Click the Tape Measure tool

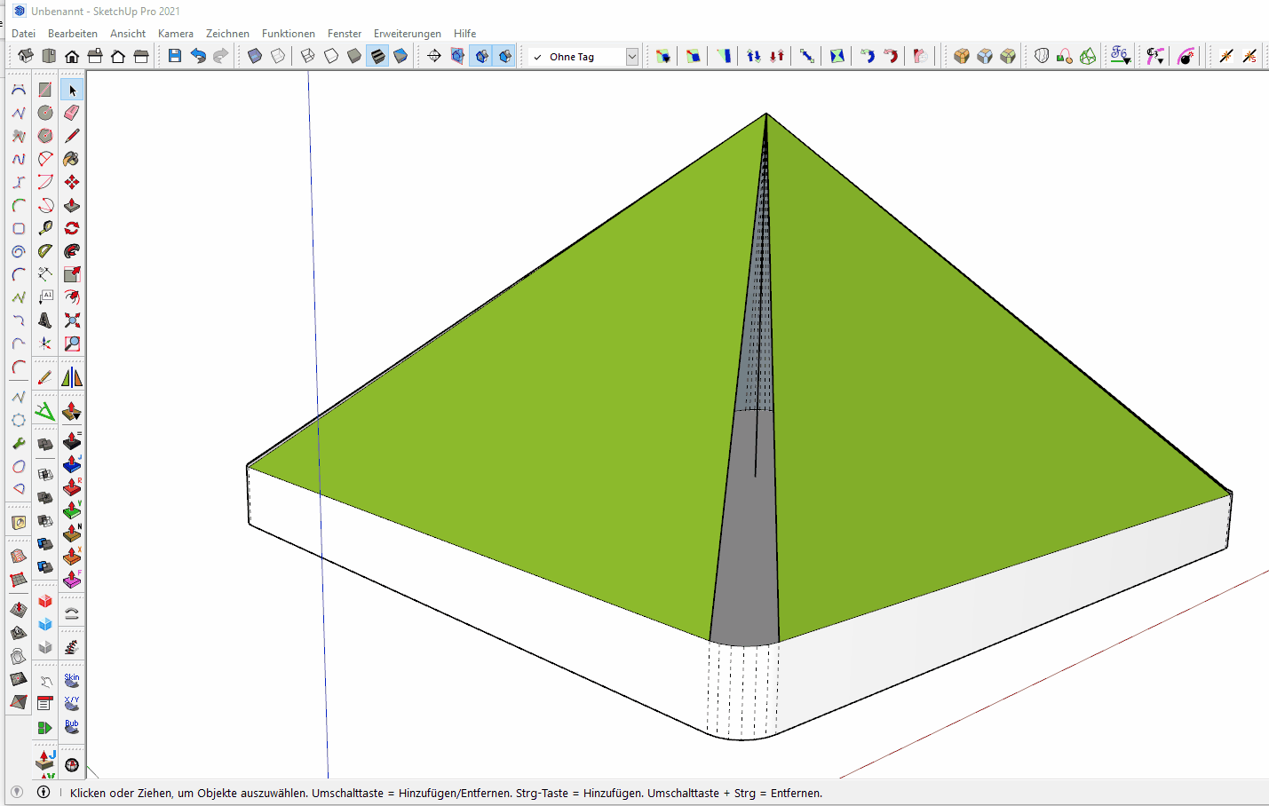(45, 228)
